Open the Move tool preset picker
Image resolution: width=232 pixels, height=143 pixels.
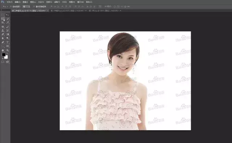[x=5, y=7]
